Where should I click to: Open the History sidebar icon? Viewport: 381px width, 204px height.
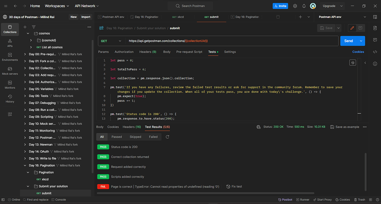(10, 98)
